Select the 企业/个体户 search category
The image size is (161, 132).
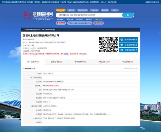pos(61,10)
